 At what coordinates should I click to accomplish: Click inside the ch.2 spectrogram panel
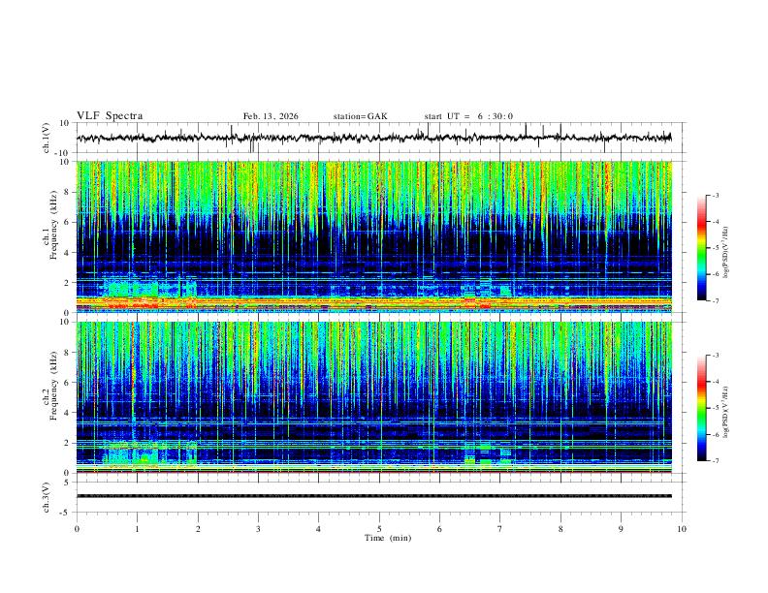pos(373,397)
